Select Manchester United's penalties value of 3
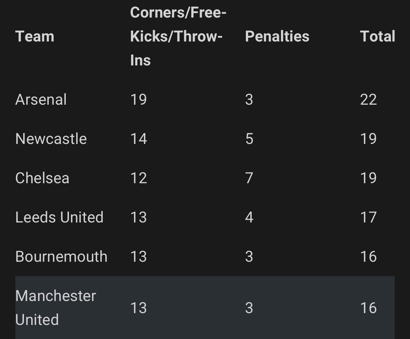Image resolution: width=410 pixels, height=339 pixels. [249, 308]
